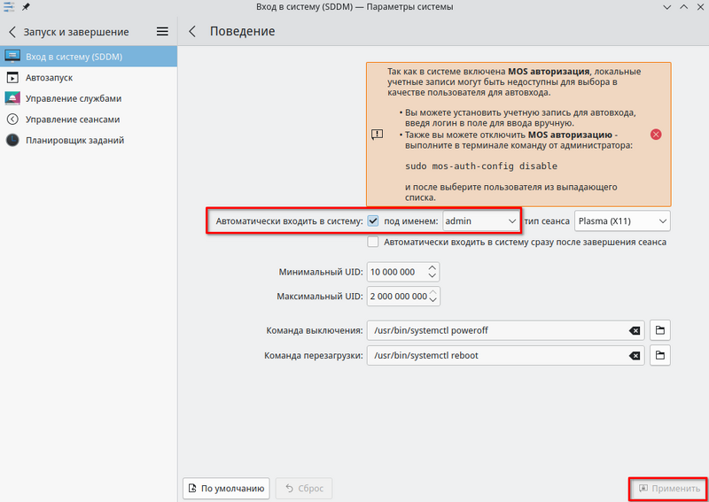The image size is (709, 502).
Task: Open Планировщик заданий section
Action: coord(74,140)
